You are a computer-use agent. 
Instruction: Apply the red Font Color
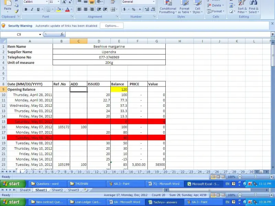[x=67, y=10]
